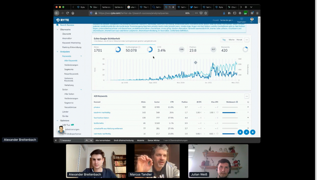The width and height of the screenshot is (317, 180).
Task: Toggle the CTR 3.4% metric card
Action: (x=171, y=49)
